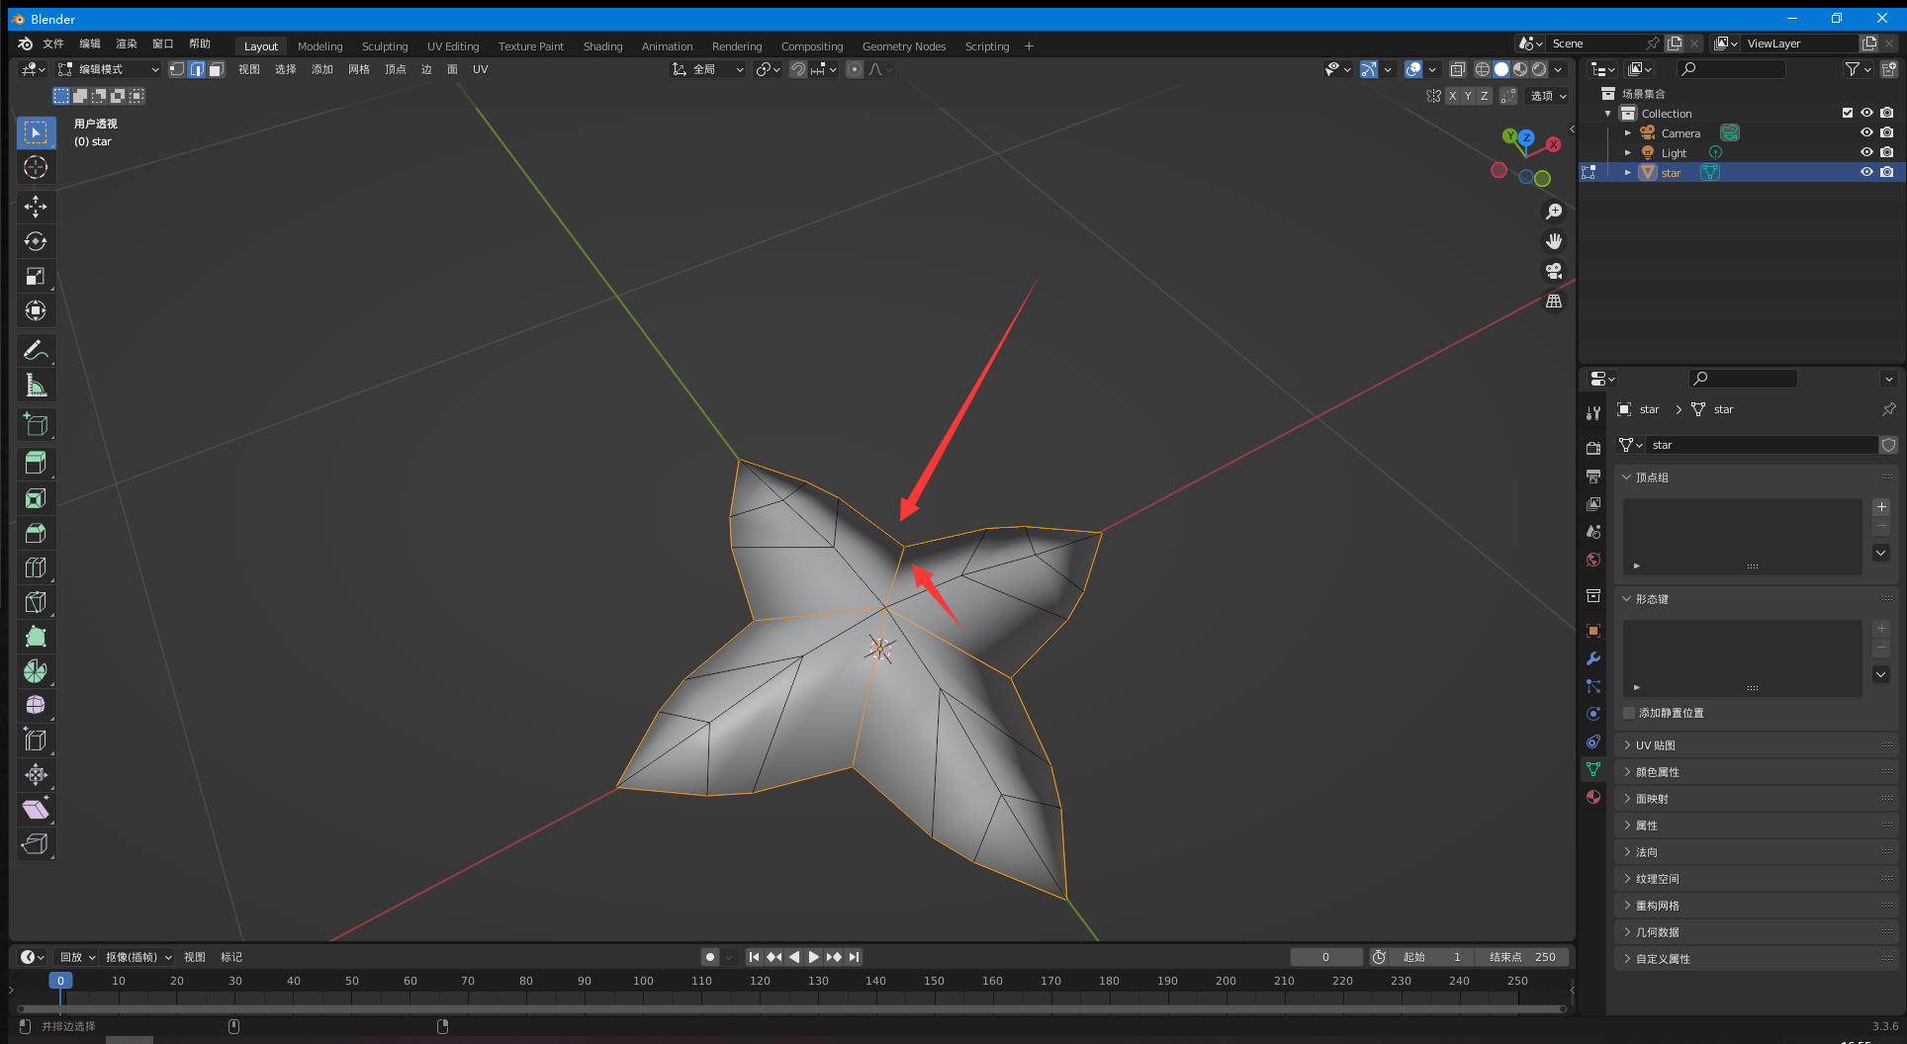Click the 结束点 end frame field

coord(1523,957)
